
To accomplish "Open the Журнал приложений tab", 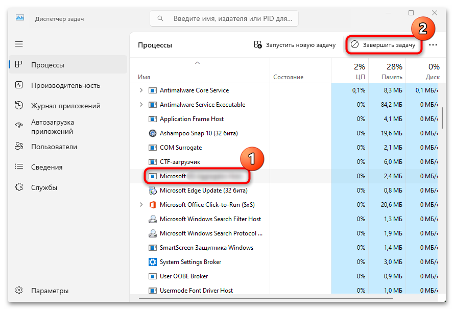I will [68, 106].
